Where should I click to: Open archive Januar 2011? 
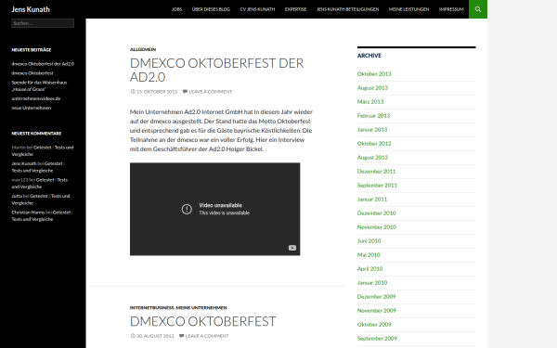(x=372, y=200)
